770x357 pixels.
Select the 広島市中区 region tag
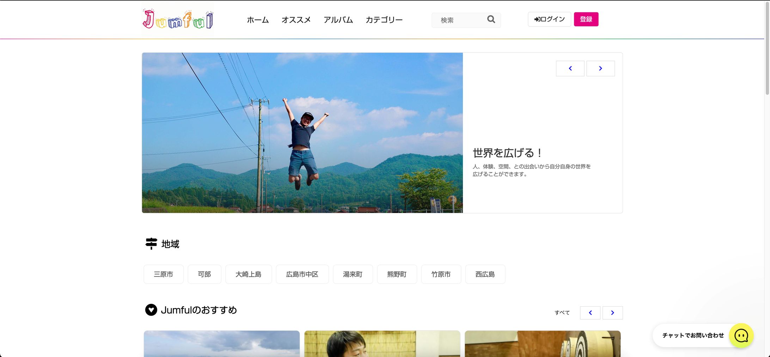(x=302, y=274)
